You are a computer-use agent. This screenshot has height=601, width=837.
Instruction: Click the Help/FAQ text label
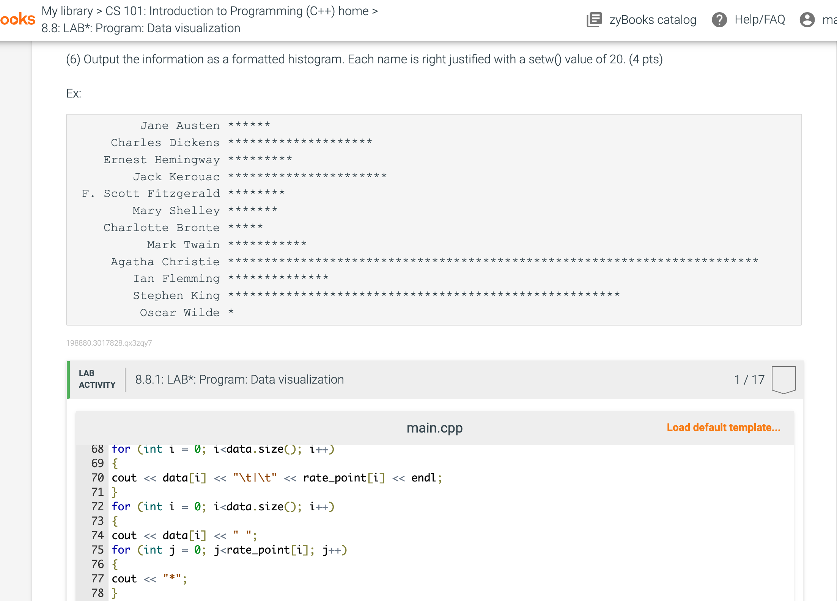click(760, 19)
